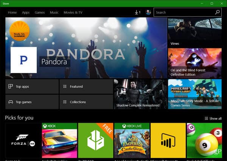Open Ori and the Blind Forest tile

point(195,63)
